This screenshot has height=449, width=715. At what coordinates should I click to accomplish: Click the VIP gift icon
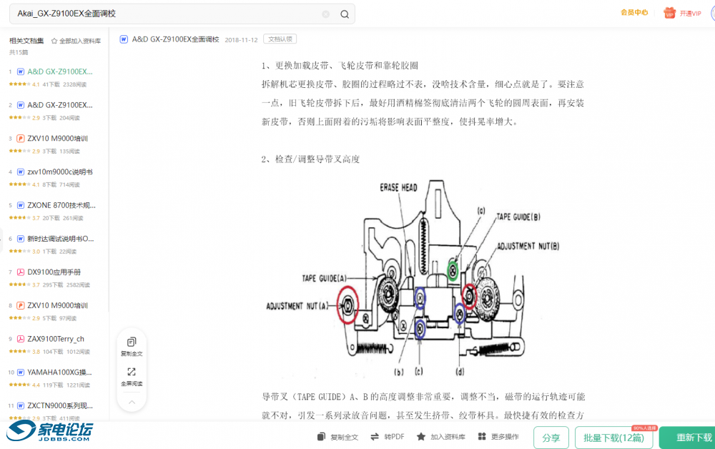pyautogui.click(x=669, y=13)
